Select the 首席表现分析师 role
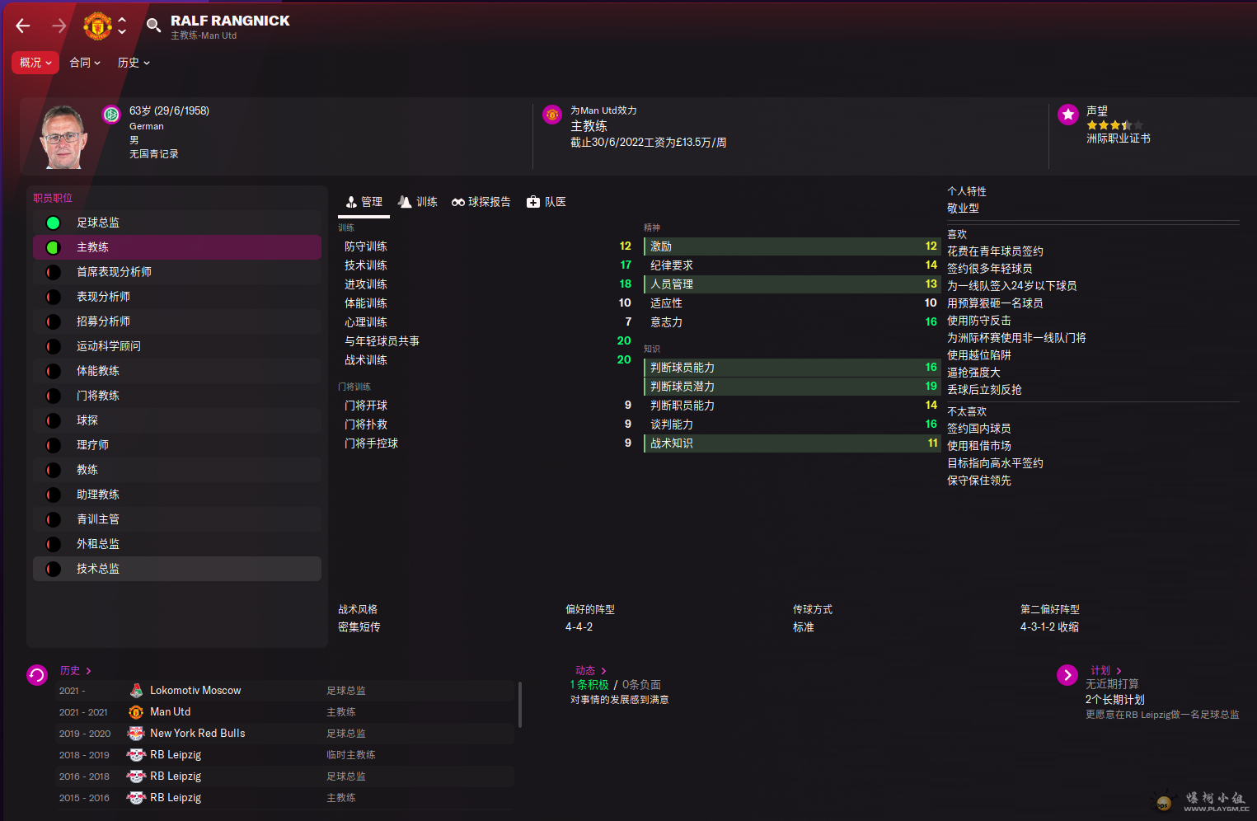Viewport: 1257px width, 821px height. click(177, 272)
